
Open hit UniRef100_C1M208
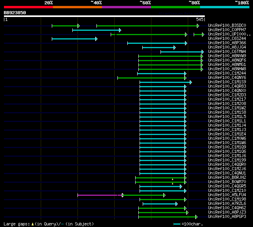coord(227,104)
